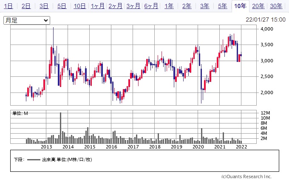Click the 2014 year label
Viewport: 289px width, 182px height.
coord(68,147)
